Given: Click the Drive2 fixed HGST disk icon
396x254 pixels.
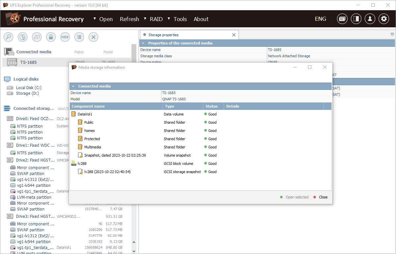Looking at the screenshot, I should pos(10,160).
